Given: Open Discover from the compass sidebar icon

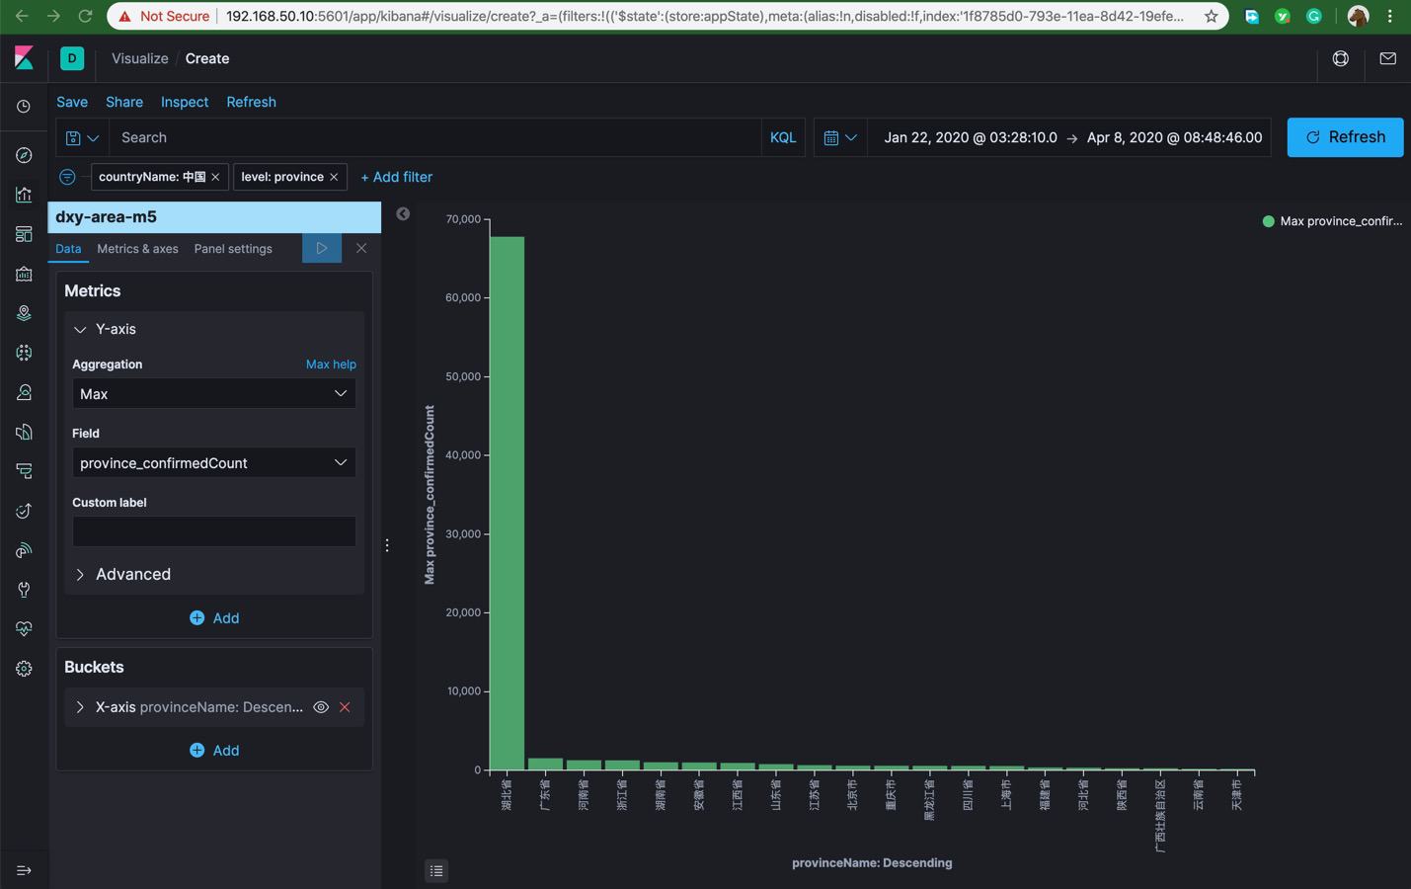Looking at the screenshot, I should [x=24, y=155].
